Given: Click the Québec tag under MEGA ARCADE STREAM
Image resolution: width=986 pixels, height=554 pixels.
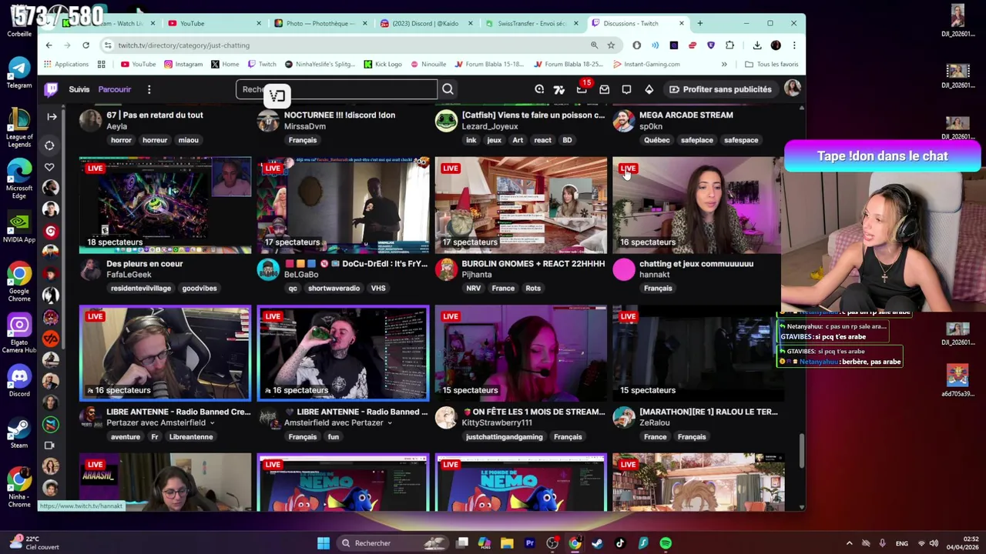Looking at the screenshot, I should tap(656, 140).
